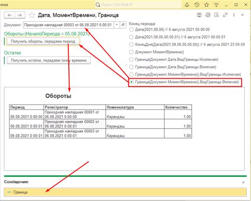
Task: Click cell Приходная накладная 00002
Action: coord(75,124)
